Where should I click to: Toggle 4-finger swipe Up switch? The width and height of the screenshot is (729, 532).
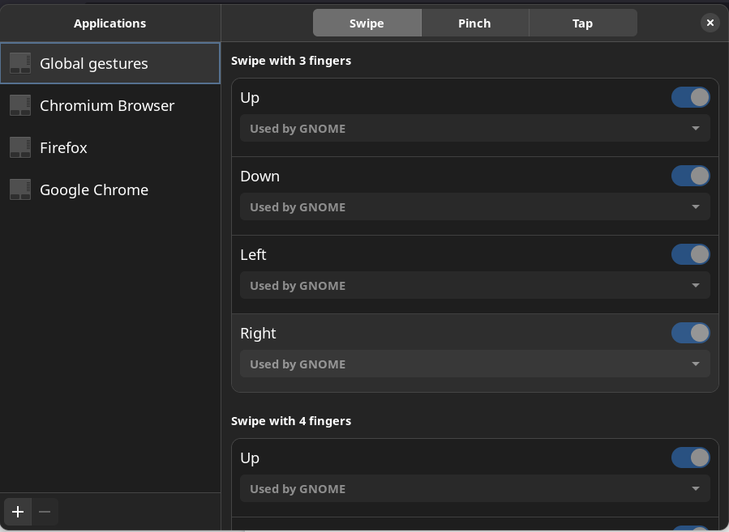(690, 458)
